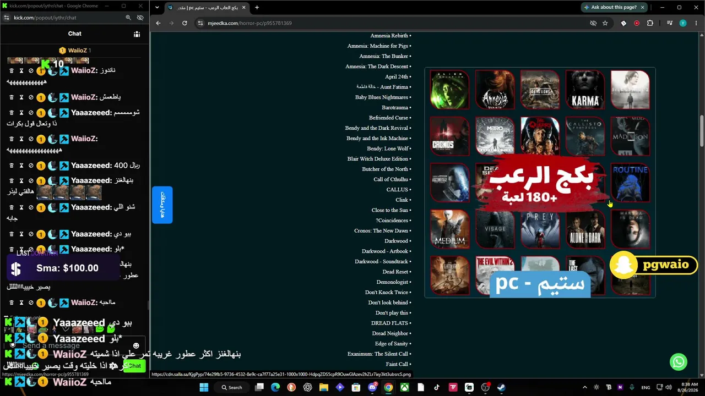This screenshot has width=705, height=396.
Task: Click the WaiioZ pinned name in chat header
Action: pos(77,51)
